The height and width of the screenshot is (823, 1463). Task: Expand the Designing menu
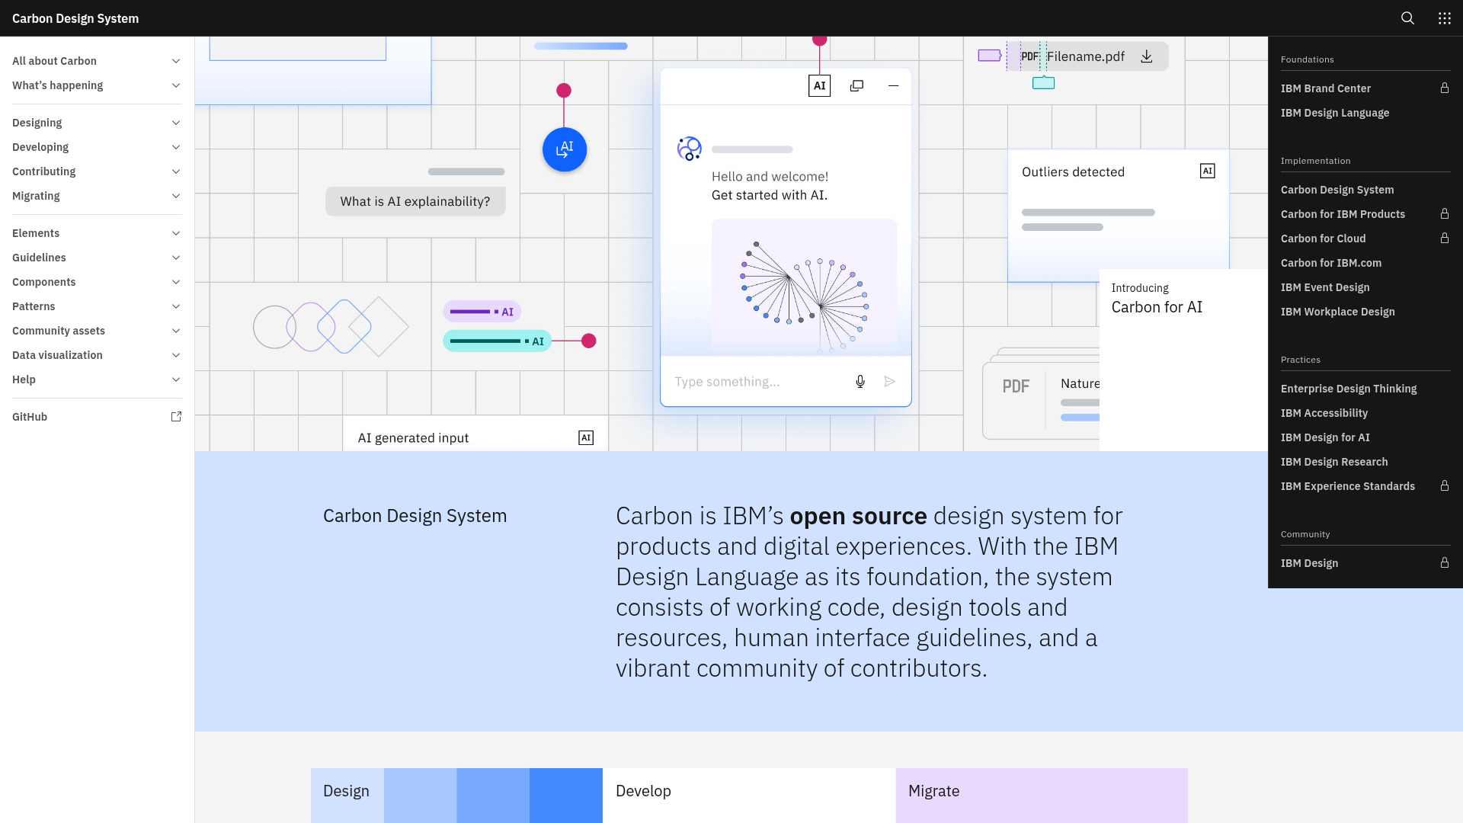click(x=97, y=123)
